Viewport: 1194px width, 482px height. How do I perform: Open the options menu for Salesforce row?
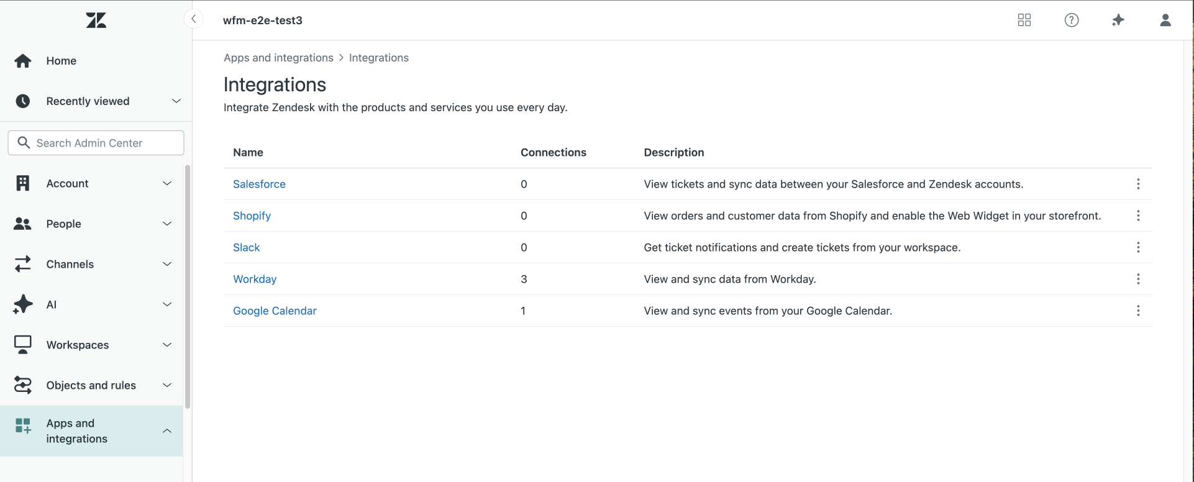pyautogui.click(x=1138, y=184)
